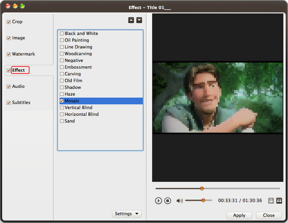Toggle the Audio checkbox
The width and height of the screenshot is (288, 223).
coord(9,87)
